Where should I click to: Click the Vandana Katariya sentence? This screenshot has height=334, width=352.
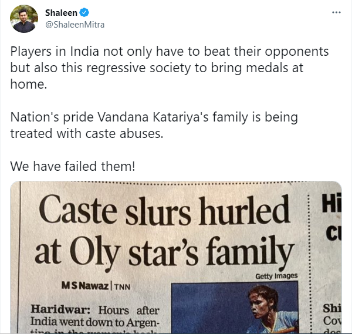pos(154,124)
